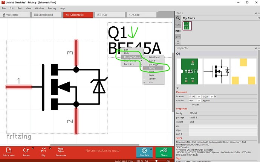Open the Edit menu in menu bar

(x=12, y=8)
